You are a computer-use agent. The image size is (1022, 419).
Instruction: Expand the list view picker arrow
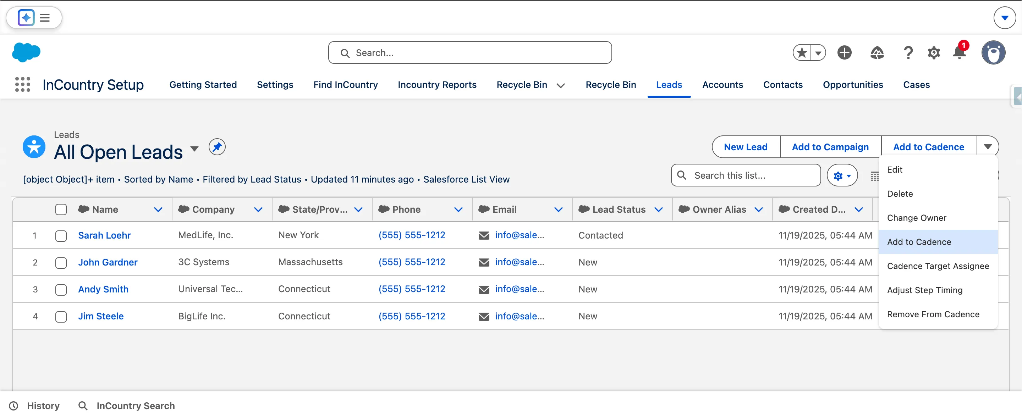pos(194,149)
